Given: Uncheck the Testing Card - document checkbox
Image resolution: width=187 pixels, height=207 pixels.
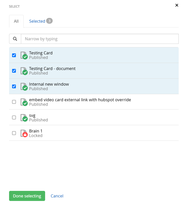Looking at the screenshot, I should (x=14, y=71).
